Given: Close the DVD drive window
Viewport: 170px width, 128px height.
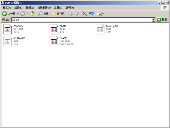Looking at the screenshot, I should [x=167, y=3].
